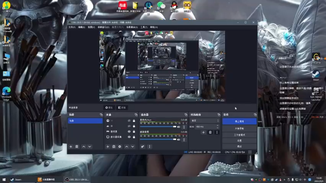Open the 文件(F) menu
326x183 pixels.
tap(72, 27)
